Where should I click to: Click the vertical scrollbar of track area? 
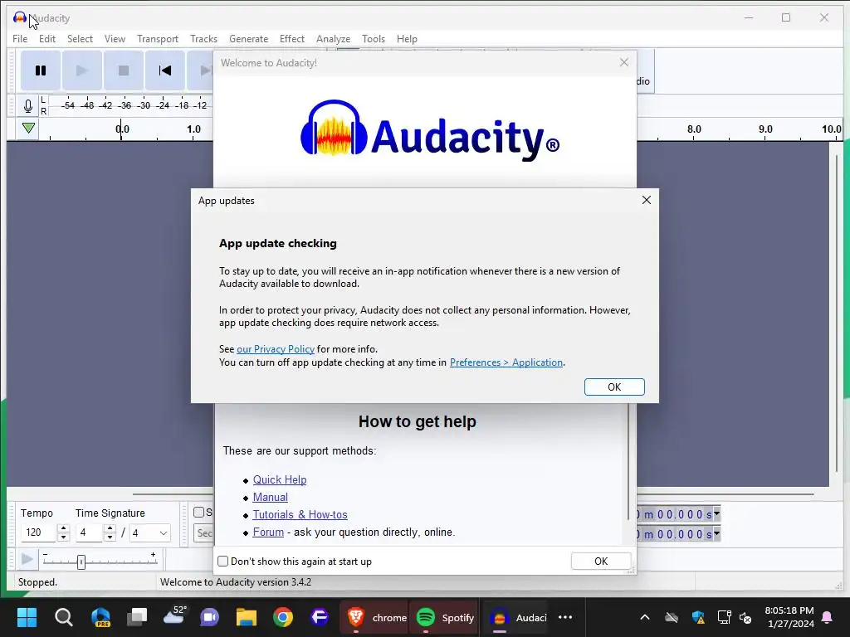836,314
